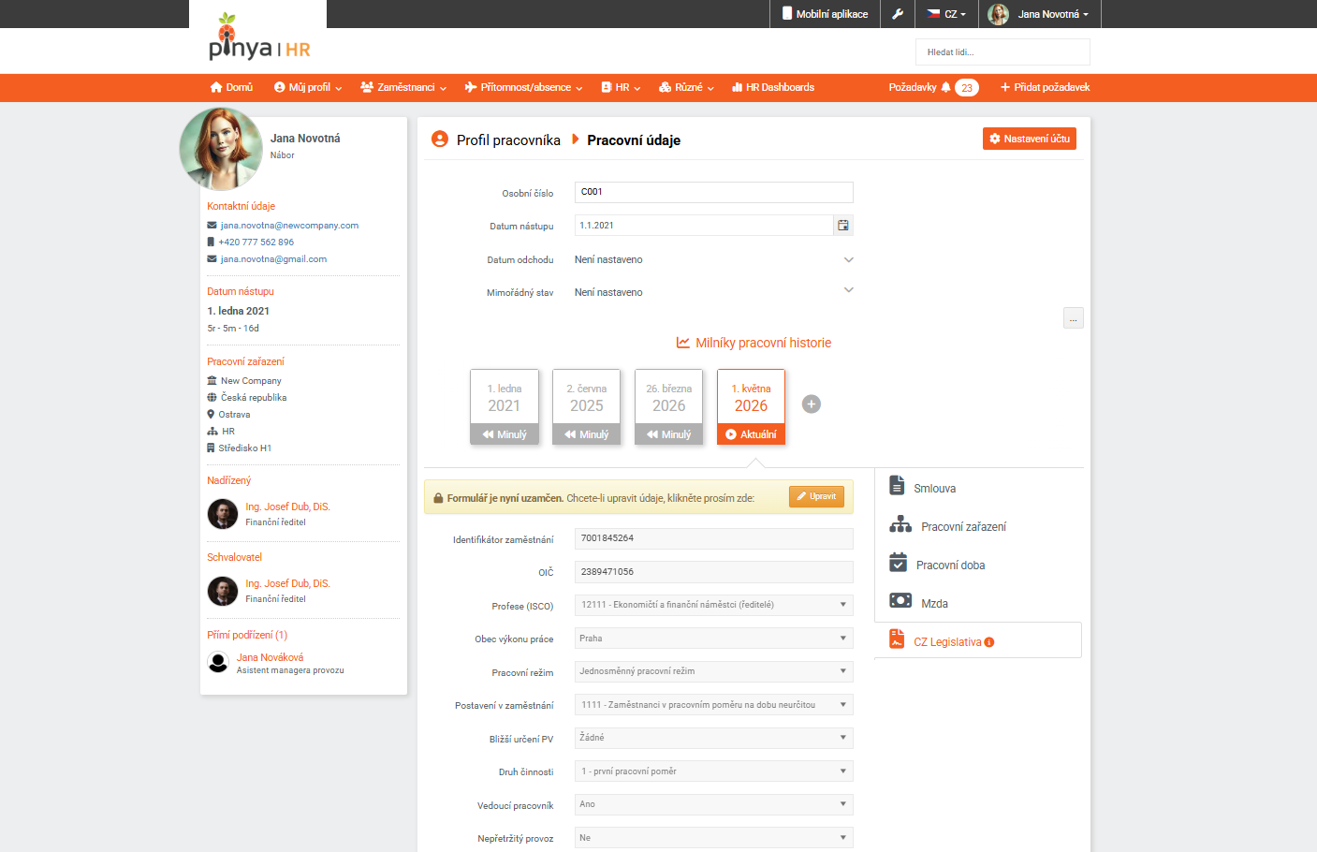
Task: Open the Můj profil menu
Action: [308, 87]
